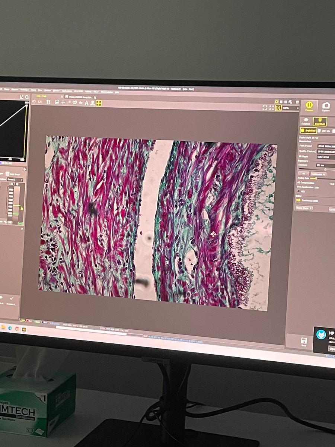This screenshot has height=447, width=335.
Task: Open Chrome from the Windows taskbar
Action: tap(17, 329)
